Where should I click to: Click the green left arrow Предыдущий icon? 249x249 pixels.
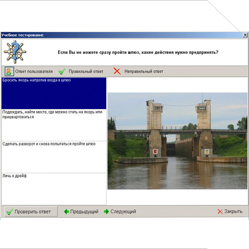click(66, 212)
